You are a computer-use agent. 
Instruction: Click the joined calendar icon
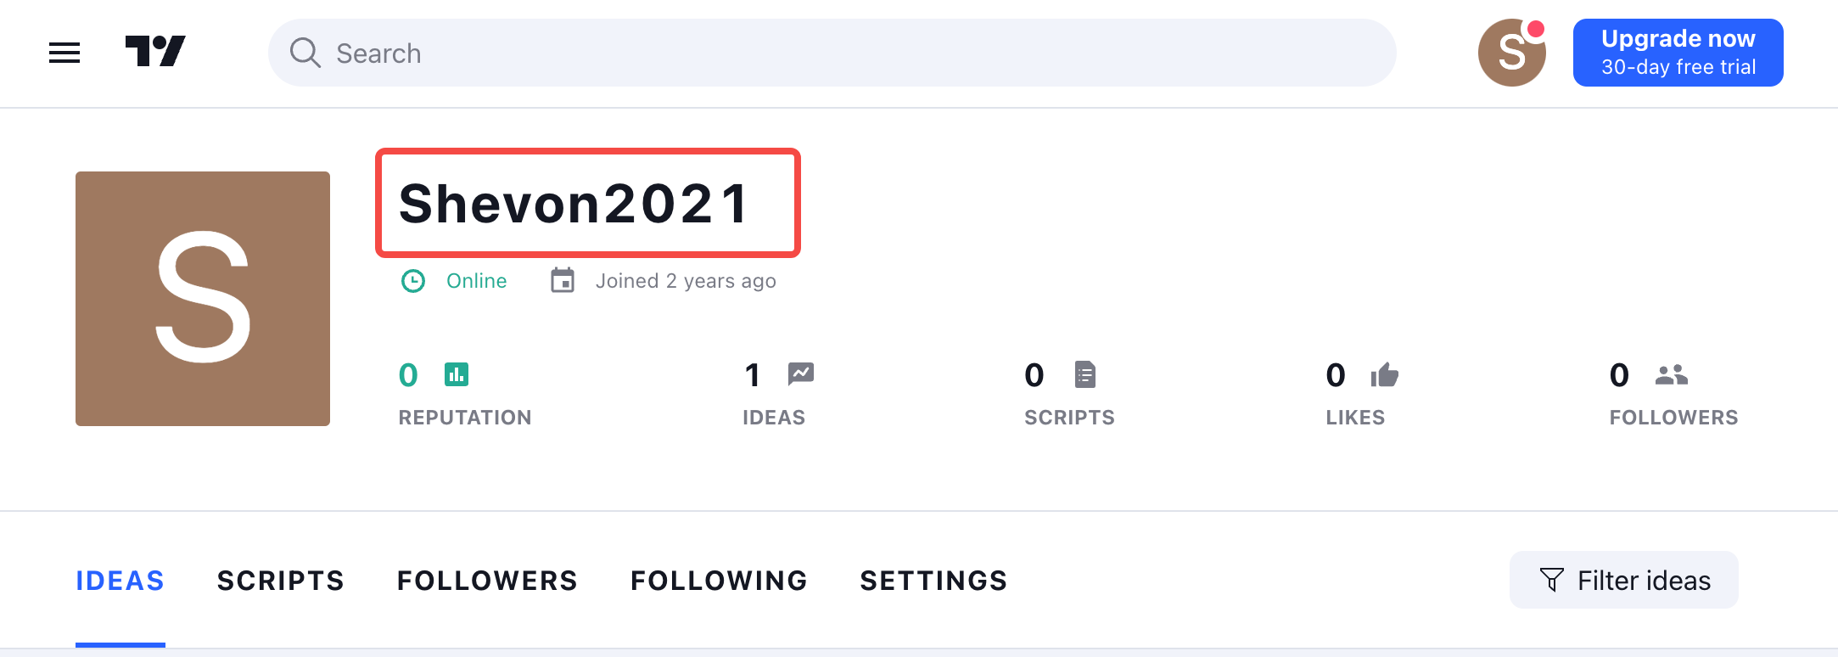click(563, 280)
